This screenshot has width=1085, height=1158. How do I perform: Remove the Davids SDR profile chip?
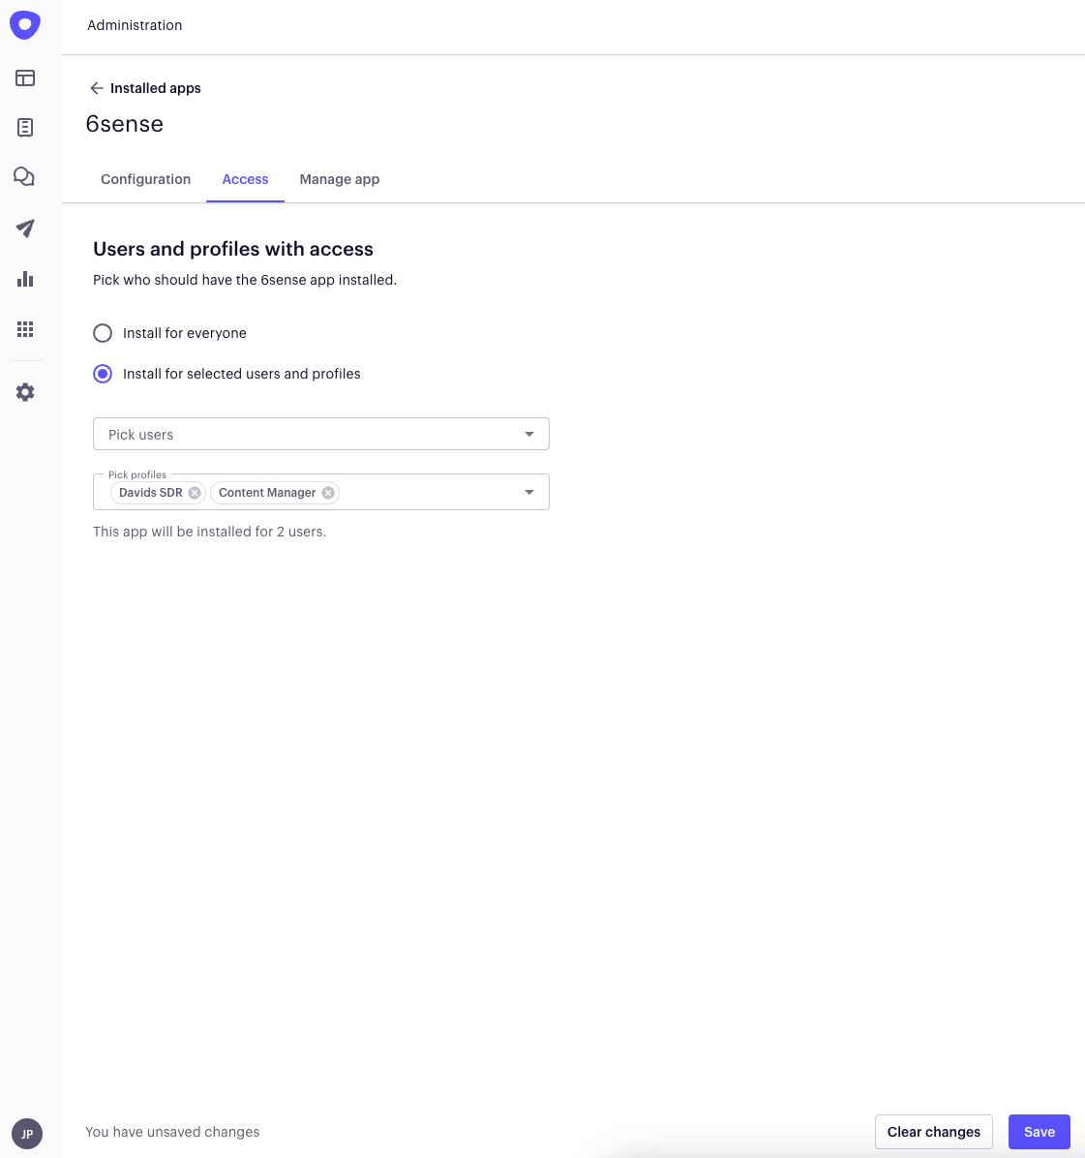pos(195,493)
